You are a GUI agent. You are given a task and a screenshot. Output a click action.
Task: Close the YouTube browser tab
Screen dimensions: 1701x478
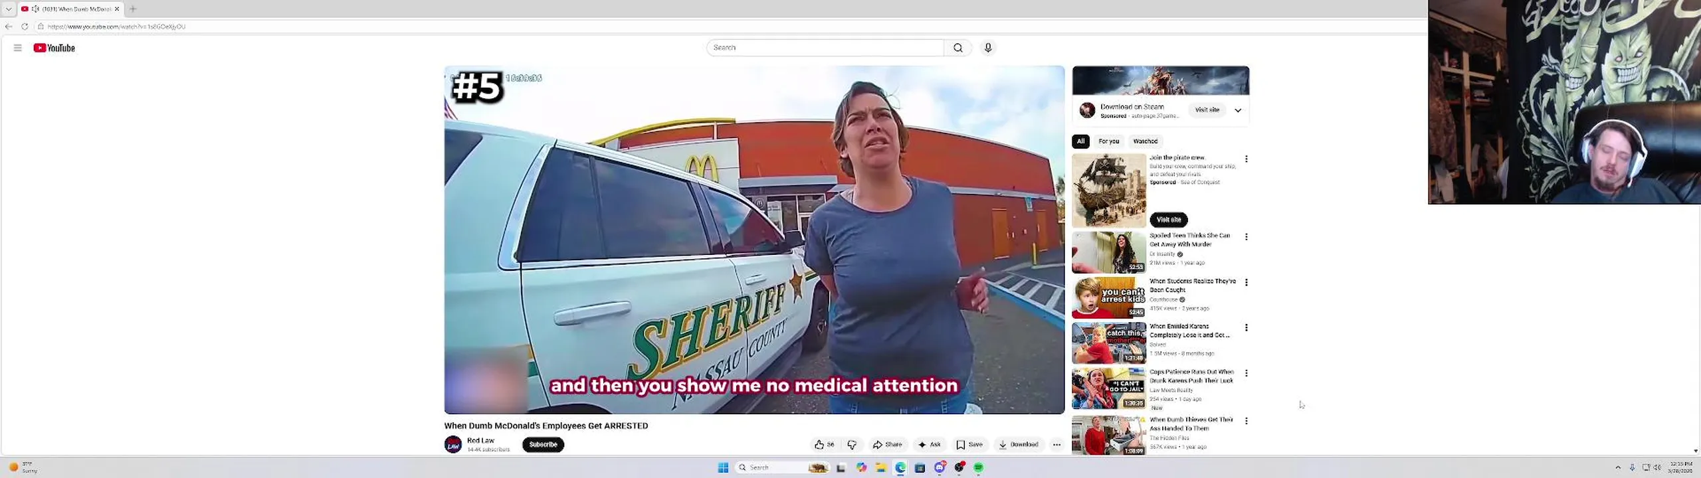(117, 9)
